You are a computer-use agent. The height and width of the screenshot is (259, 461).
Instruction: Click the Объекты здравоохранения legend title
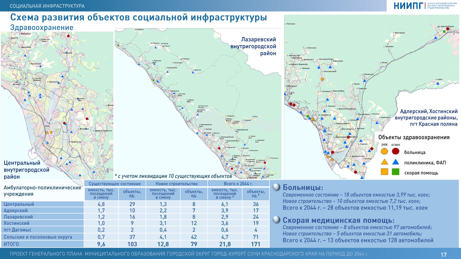414,138
